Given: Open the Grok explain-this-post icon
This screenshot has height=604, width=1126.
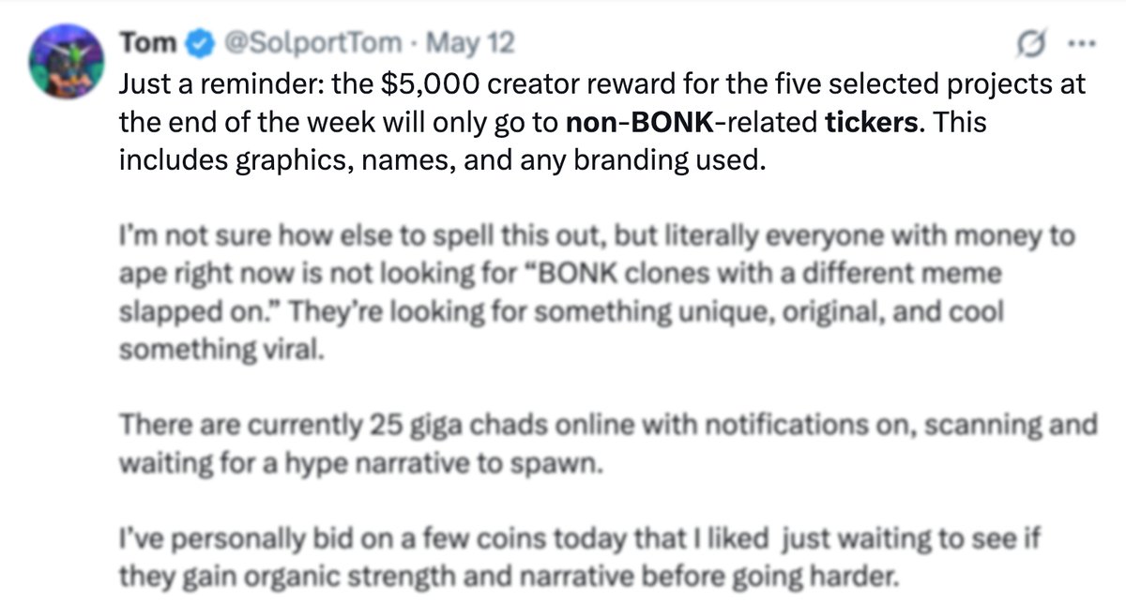Looking at the screenshot, I should 1032,45.
